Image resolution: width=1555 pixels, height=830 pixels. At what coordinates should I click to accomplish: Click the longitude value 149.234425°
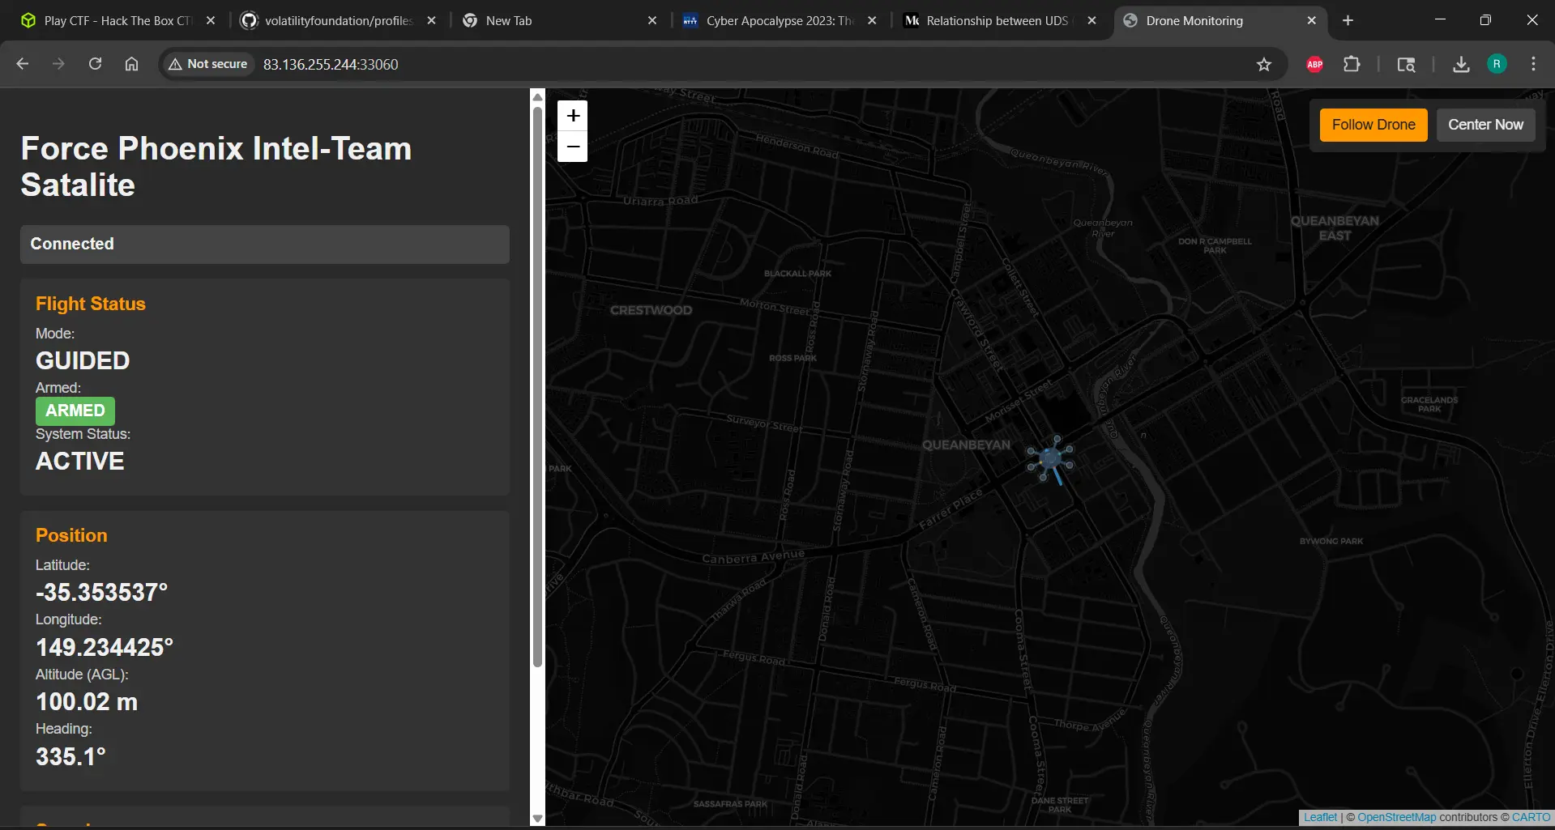tap(105, 648)
